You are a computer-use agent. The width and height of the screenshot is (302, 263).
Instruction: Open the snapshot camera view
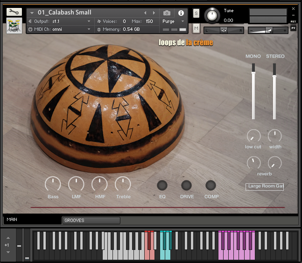pos(167,13)
